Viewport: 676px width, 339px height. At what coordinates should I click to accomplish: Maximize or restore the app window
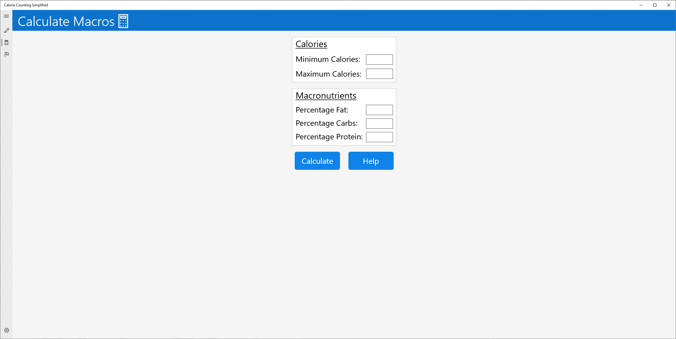pos(655,5)
